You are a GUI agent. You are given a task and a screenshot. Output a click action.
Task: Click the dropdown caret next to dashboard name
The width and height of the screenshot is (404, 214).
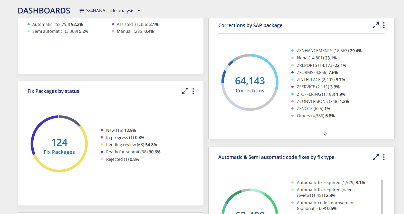[x=139, y=11]
